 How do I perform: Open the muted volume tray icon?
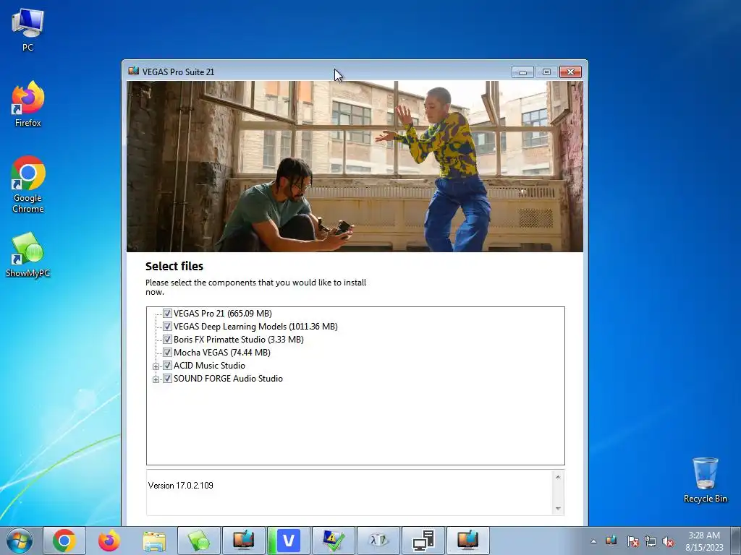coord(668,541)
